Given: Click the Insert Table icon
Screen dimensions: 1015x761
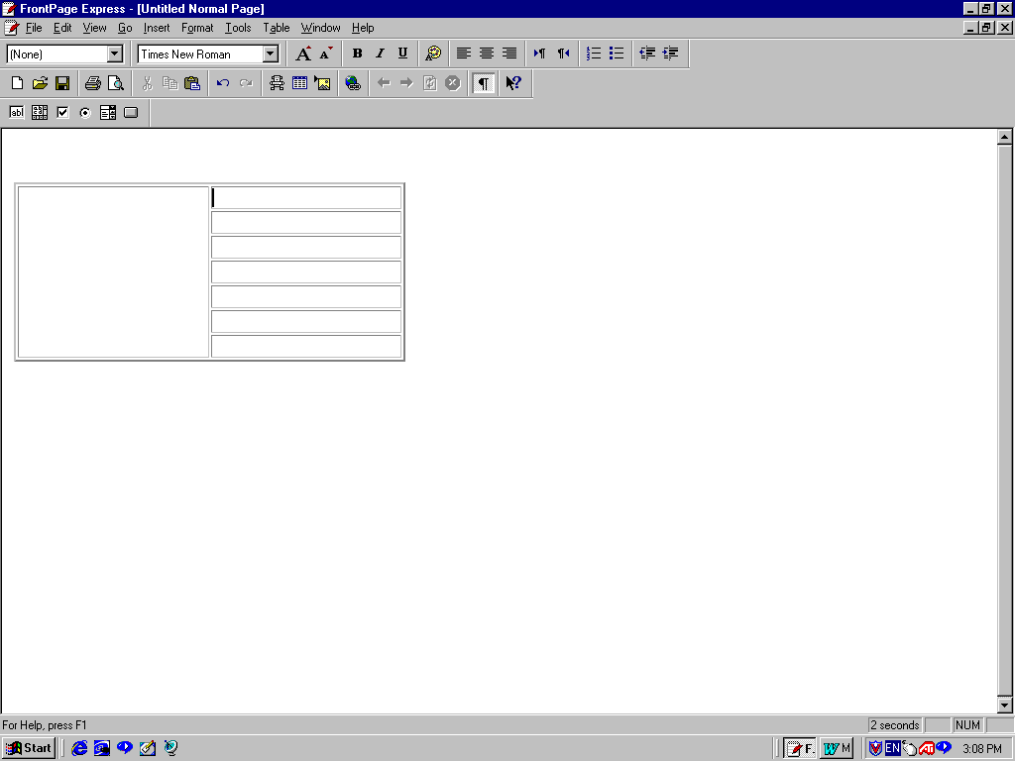Looking at the screenshot, I should coord(299,83).
